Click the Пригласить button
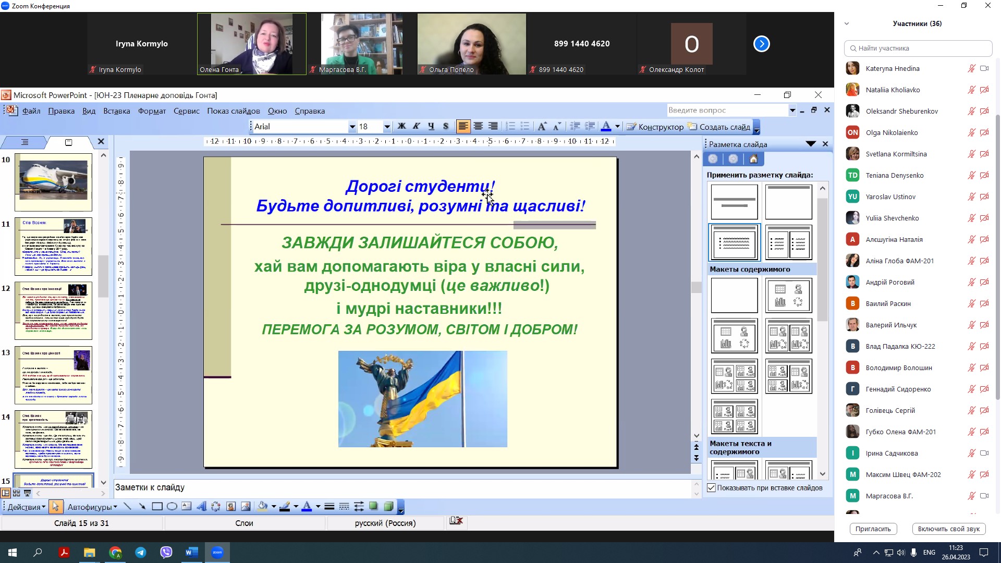This screenshot has width=1001, height=563. pyautogui.click(x=873, y=529)
